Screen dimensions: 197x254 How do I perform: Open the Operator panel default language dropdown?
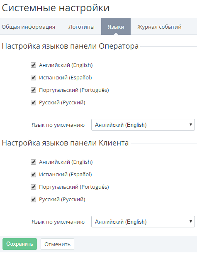143,125
